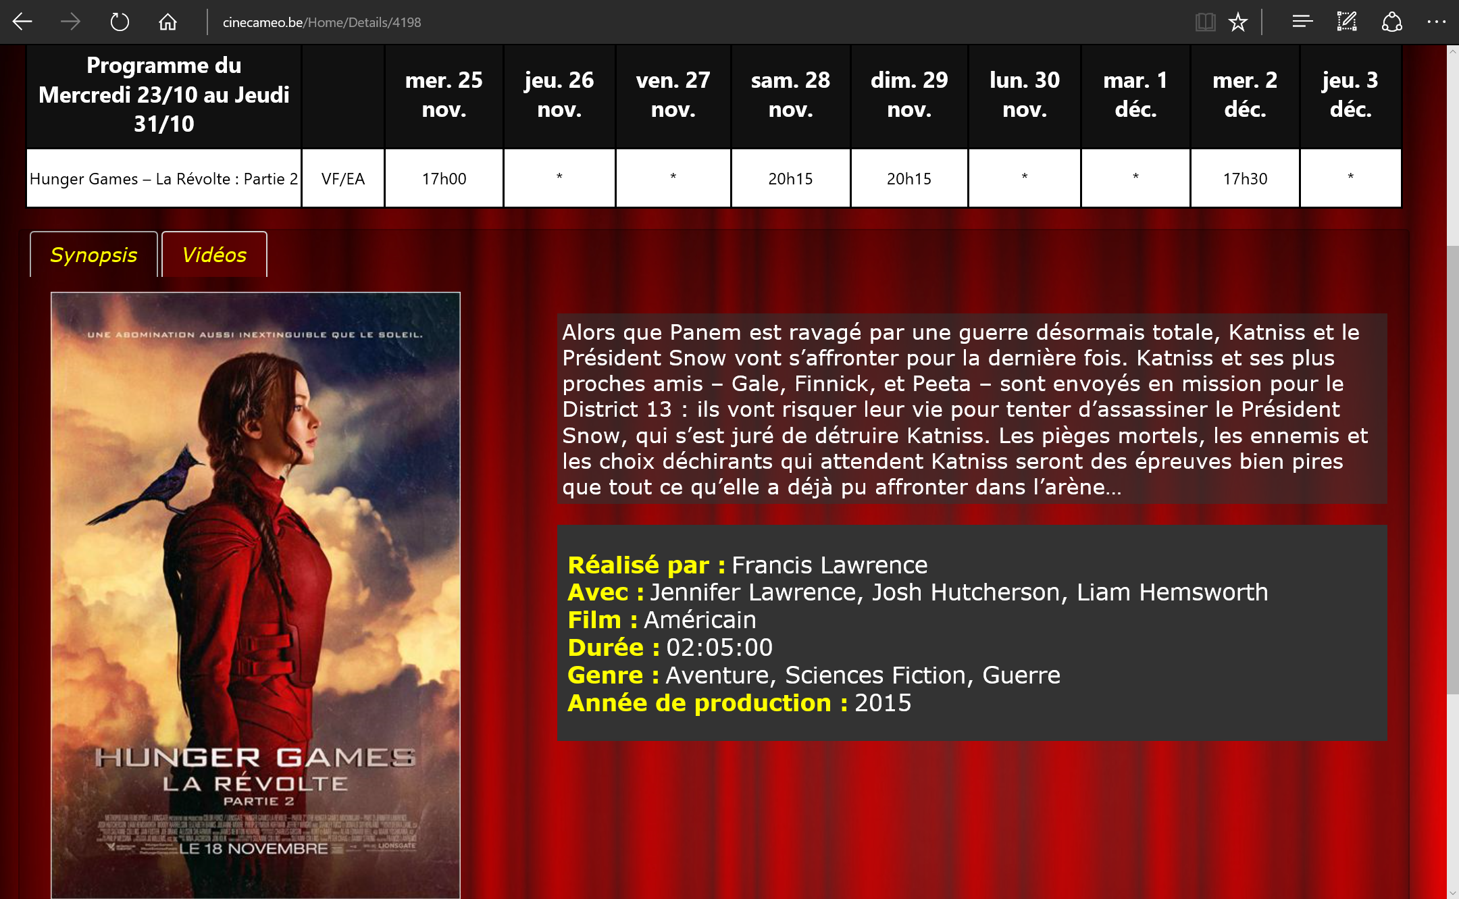
Task: Click the browser back arrow
Action: tap(22, 22)
